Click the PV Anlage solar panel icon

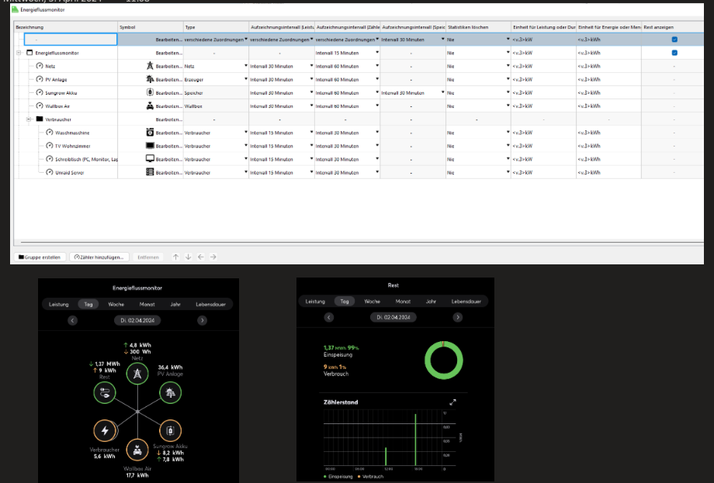click(x=170, y=393)
